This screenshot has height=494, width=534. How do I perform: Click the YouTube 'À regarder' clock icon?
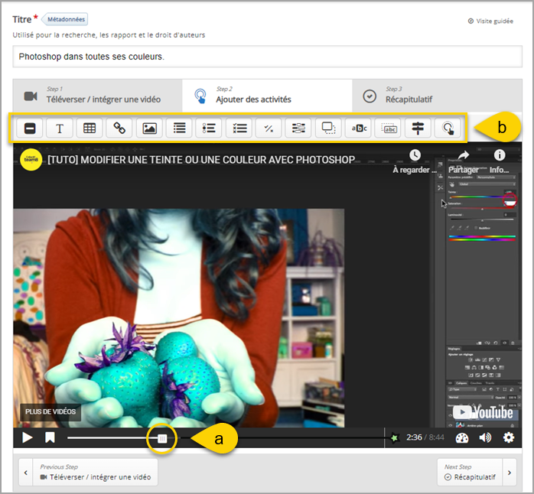click(x=415, y=155)
